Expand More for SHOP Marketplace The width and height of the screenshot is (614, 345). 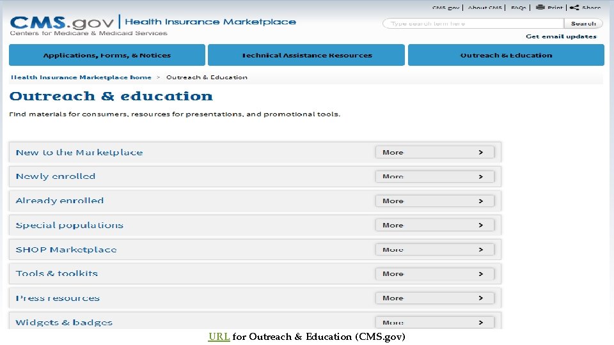(x=435, y=249)
